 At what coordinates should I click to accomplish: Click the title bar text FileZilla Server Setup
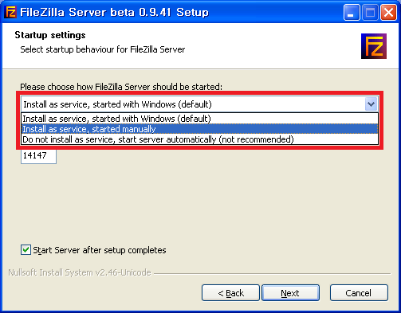pyautogui.click(x=114, y=13)
